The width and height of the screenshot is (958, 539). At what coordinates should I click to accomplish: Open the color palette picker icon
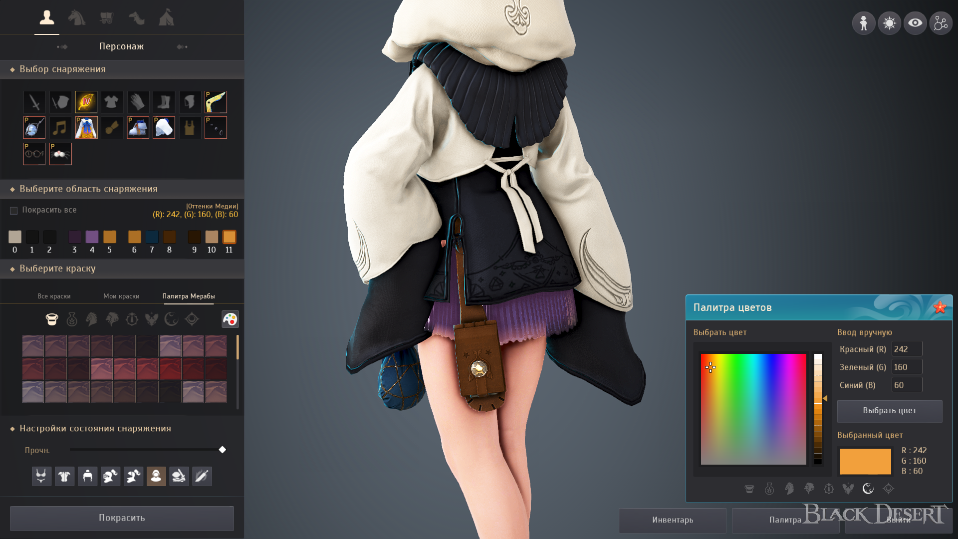pyautogui.click(x=230, y=319)
